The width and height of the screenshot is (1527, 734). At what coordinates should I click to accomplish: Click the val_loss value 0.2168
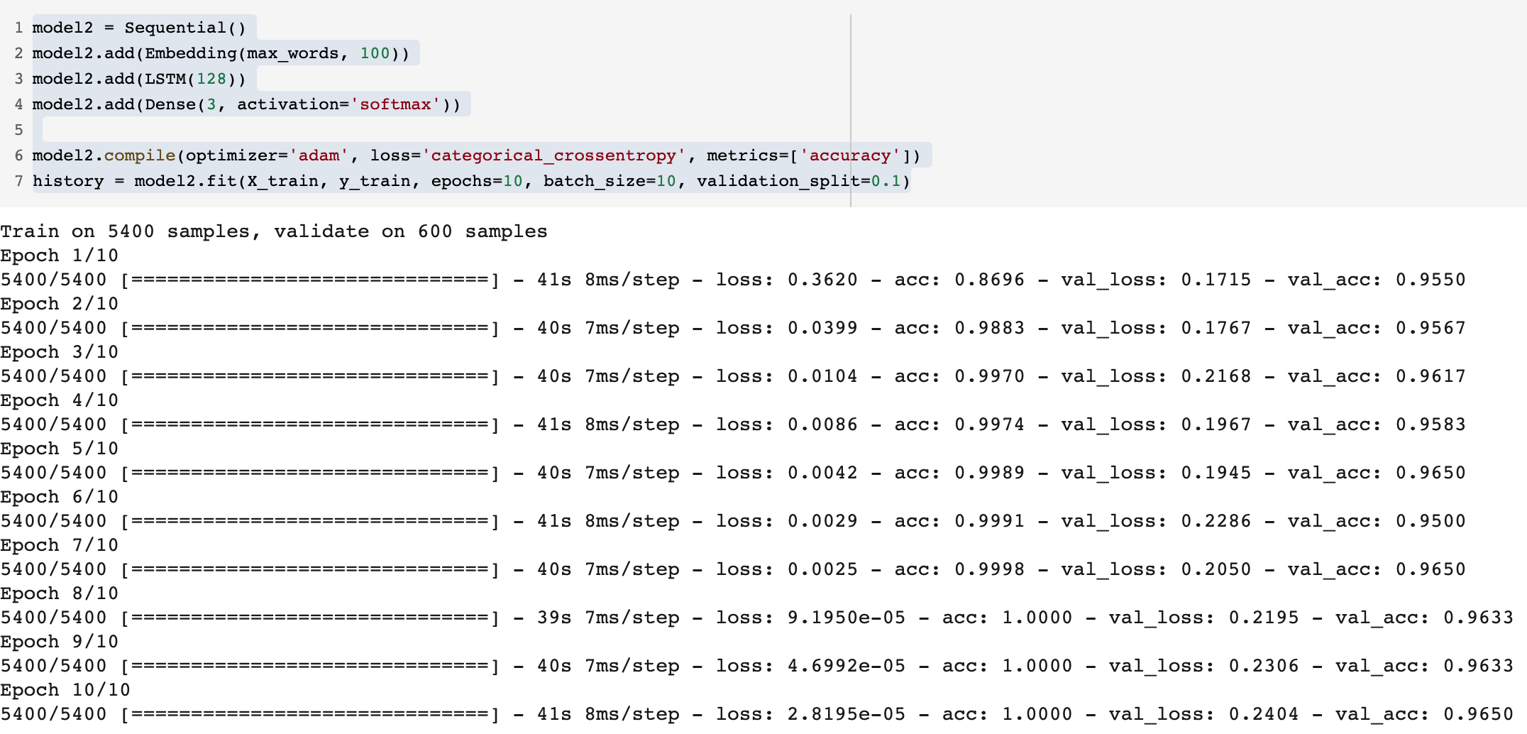[x=1216, y=376]
